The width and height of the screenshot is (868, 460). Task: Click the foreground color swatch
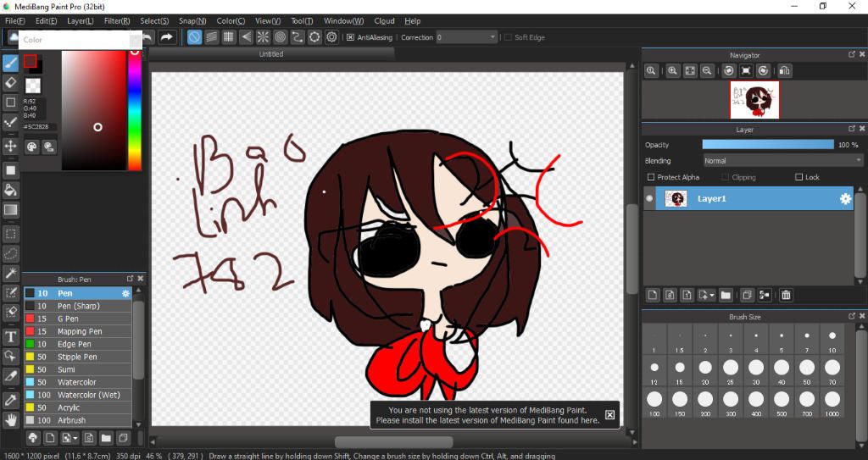[x=30, y=61]
